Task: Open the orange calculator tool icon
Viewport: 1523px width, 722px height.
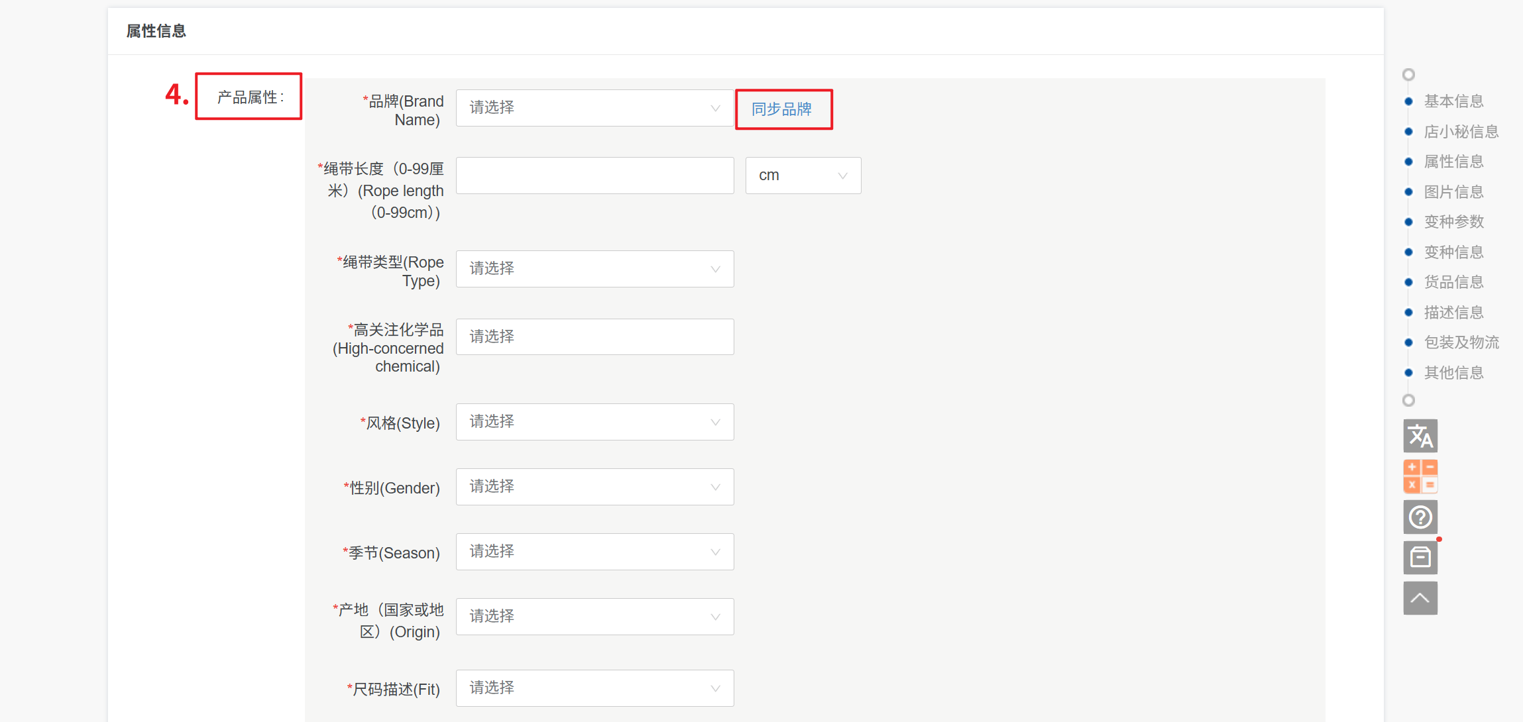Action: pyautogui.click(x=1420, y=476)
